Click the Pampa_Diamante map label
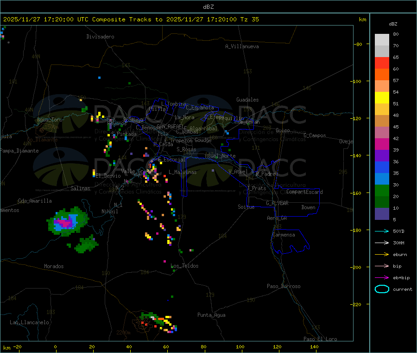417x353 pixels. click(19, 151)
